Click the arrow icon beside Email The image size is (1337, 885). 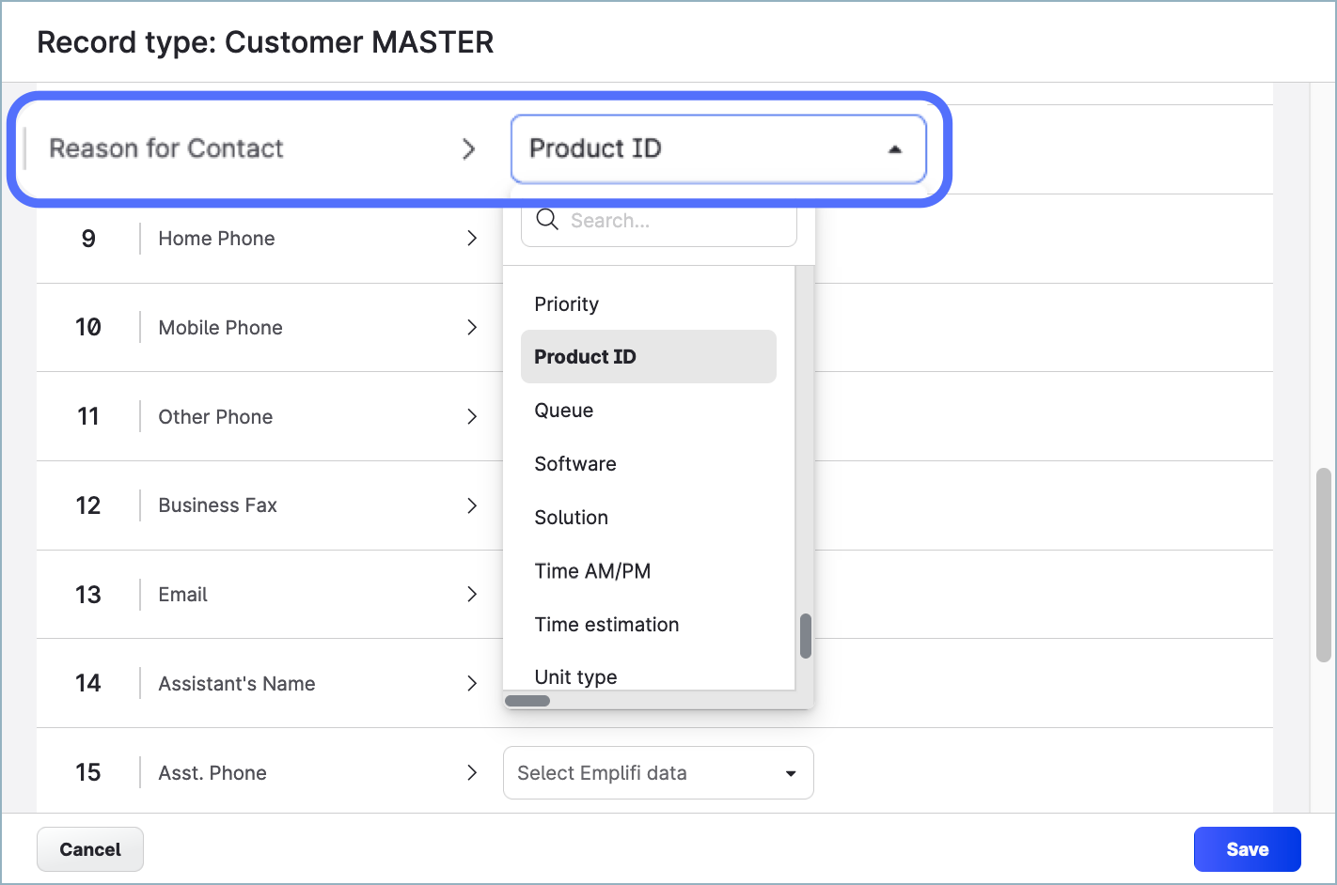click(x=472, y=594)
